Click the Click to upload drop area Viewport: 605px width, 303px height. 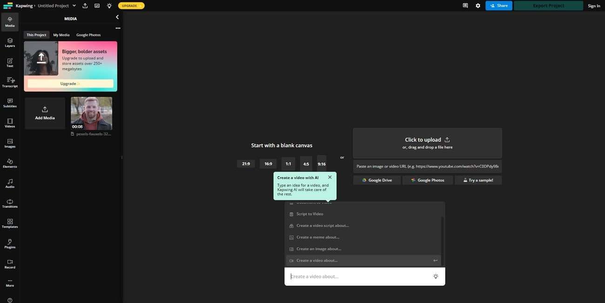[427, 143]
